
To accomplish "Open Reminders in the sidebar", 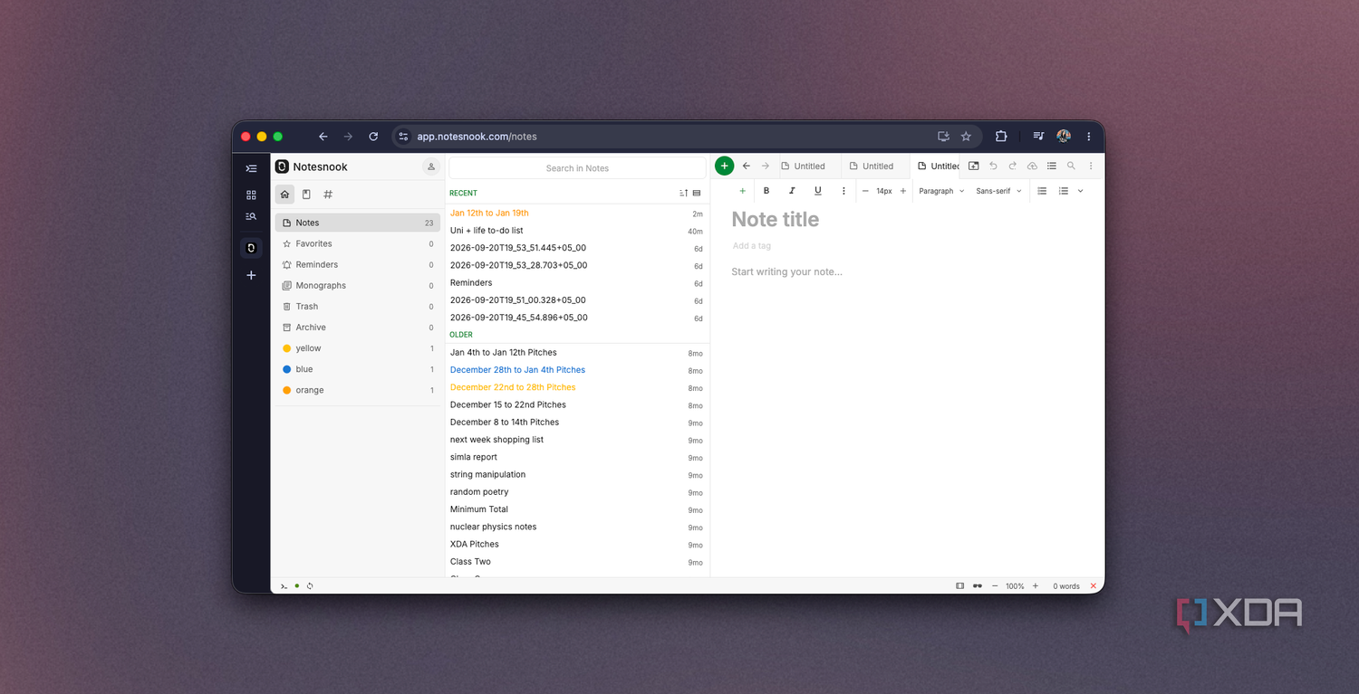I will [358, 264].
